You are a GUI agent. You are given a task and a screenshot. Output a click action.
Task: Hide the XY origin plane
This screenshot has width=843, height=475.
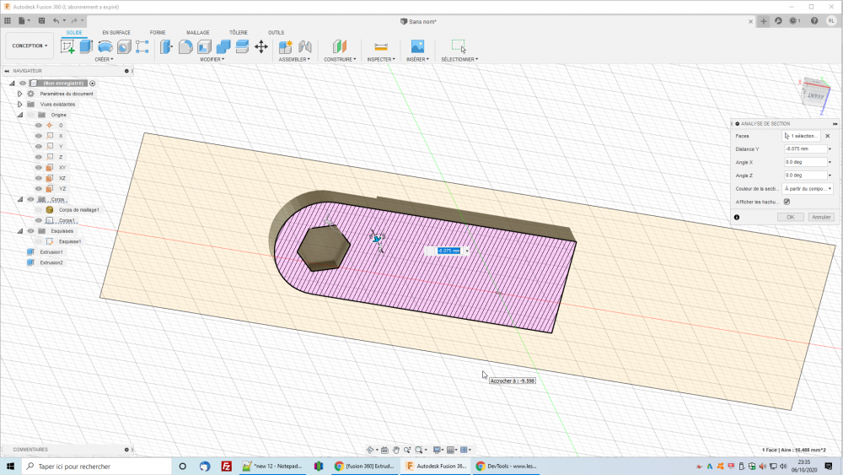pos(38,168)
